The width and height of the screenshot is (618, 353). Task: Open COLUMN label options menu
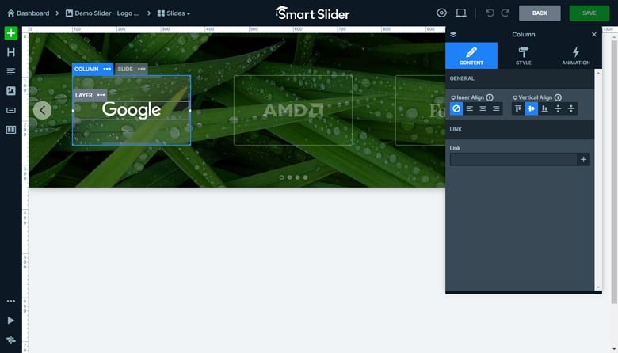[107, 69]
